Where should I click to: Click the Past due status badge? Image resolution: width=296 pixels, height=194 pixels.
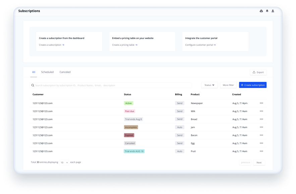click(129, 111)
